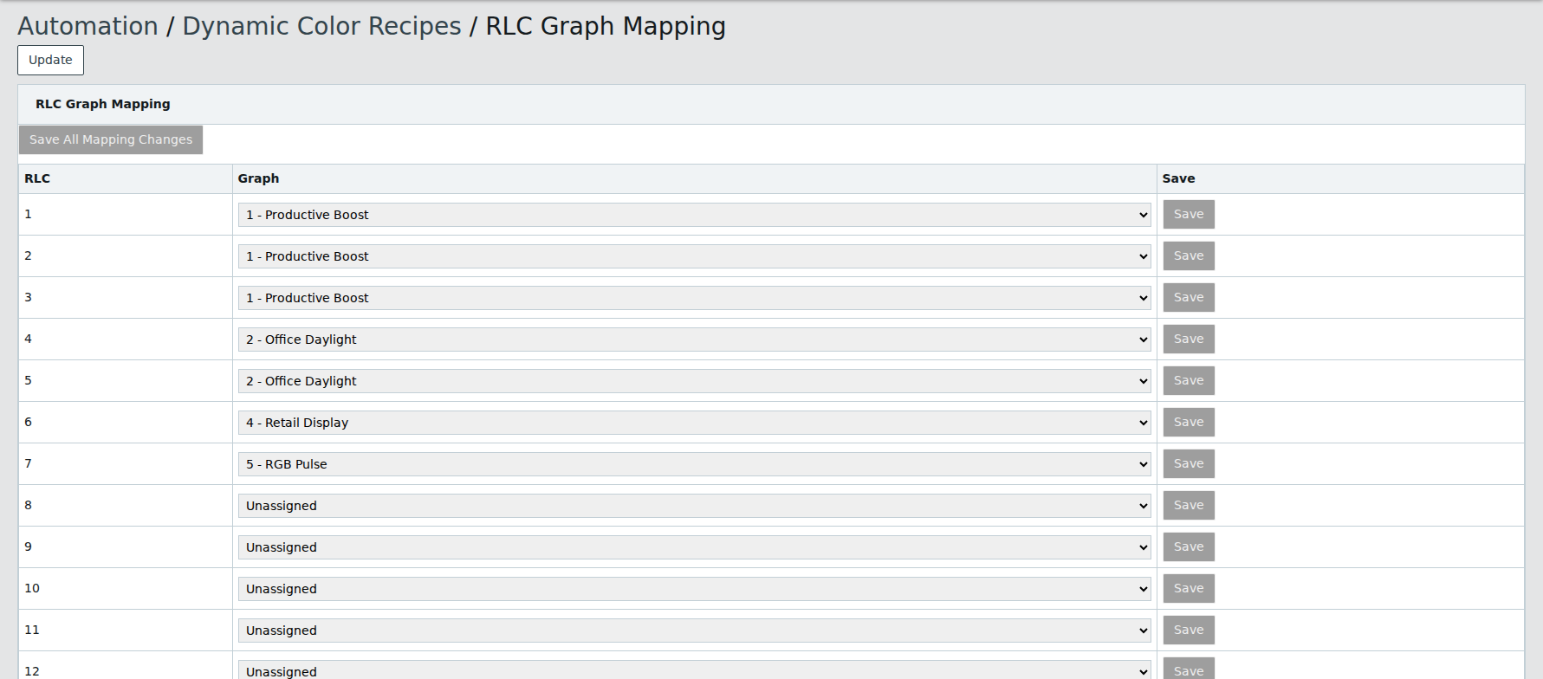The width and height of the screenshot is (1543, 679).
Task: Save mapping for RLC 5
Action: pyautogui.click(x=1189, y=380)
